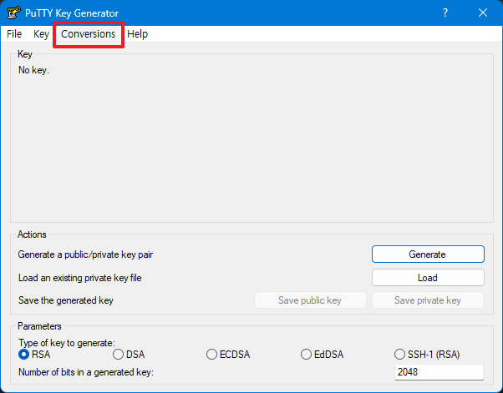
Task: Click the number of bits field showing 2048
Action: click(x=439, y=372)
